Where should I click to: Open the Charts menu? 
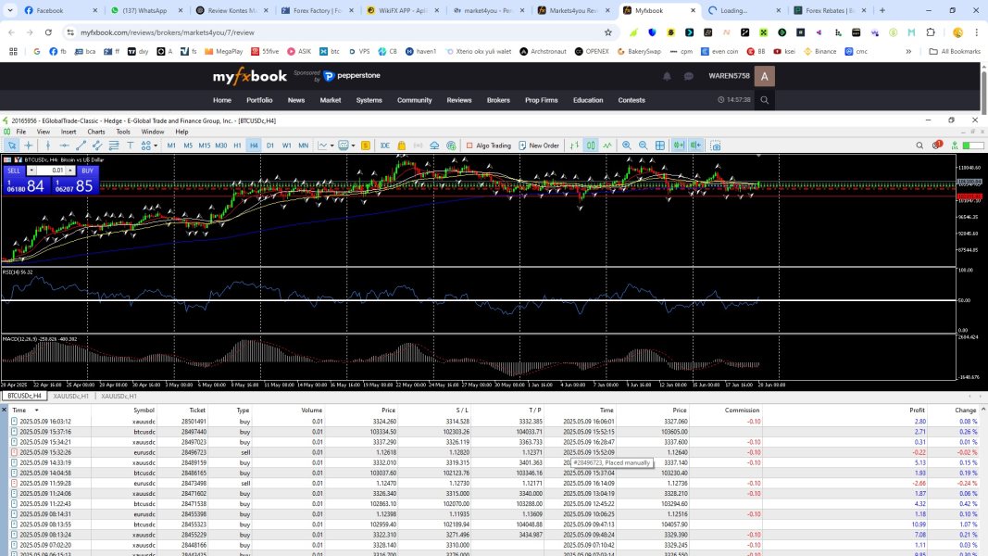[x=95, y=132]
